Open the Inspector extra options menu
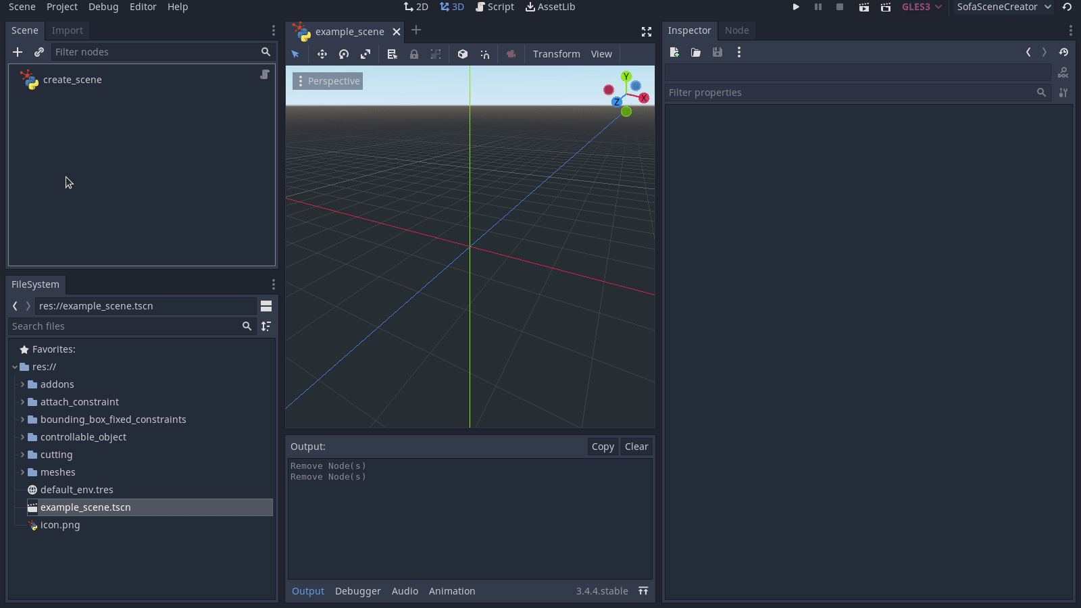 point(739,52)
